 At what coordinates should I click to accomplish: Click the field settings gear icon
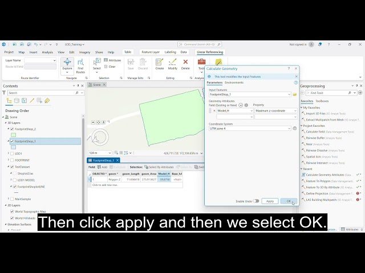[x=246, y=105]
